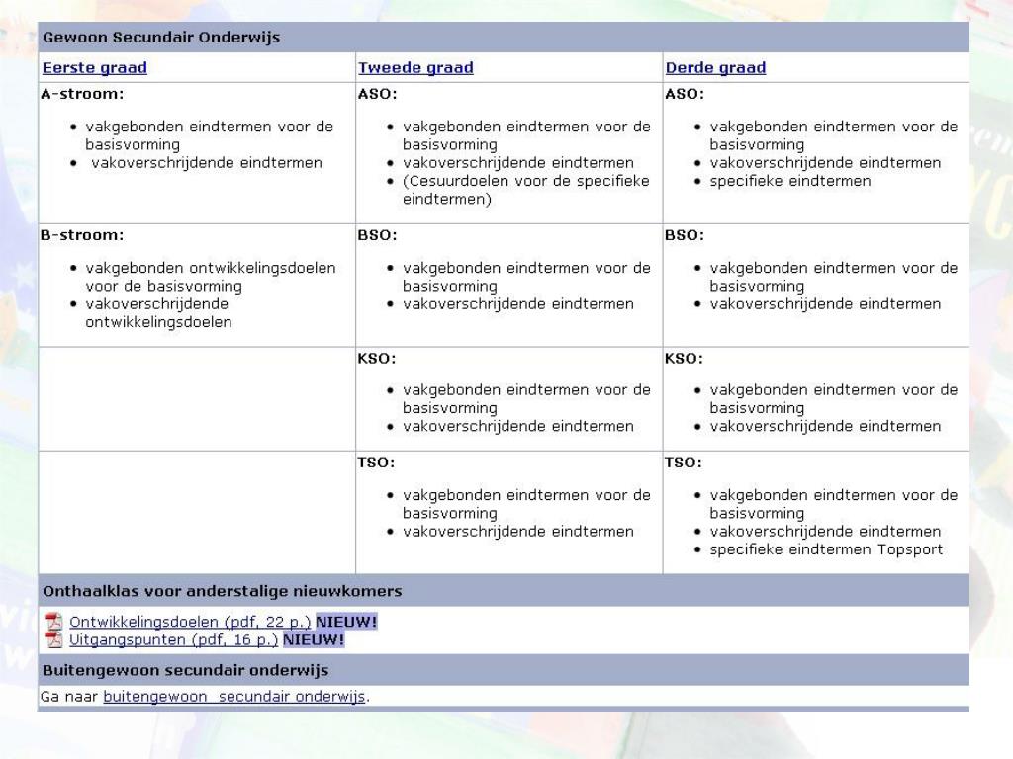Viewport: 1013px width, 759px height.
Task: Click NIEUW! label next to Uitgangspunten
Action: (314, 639)
